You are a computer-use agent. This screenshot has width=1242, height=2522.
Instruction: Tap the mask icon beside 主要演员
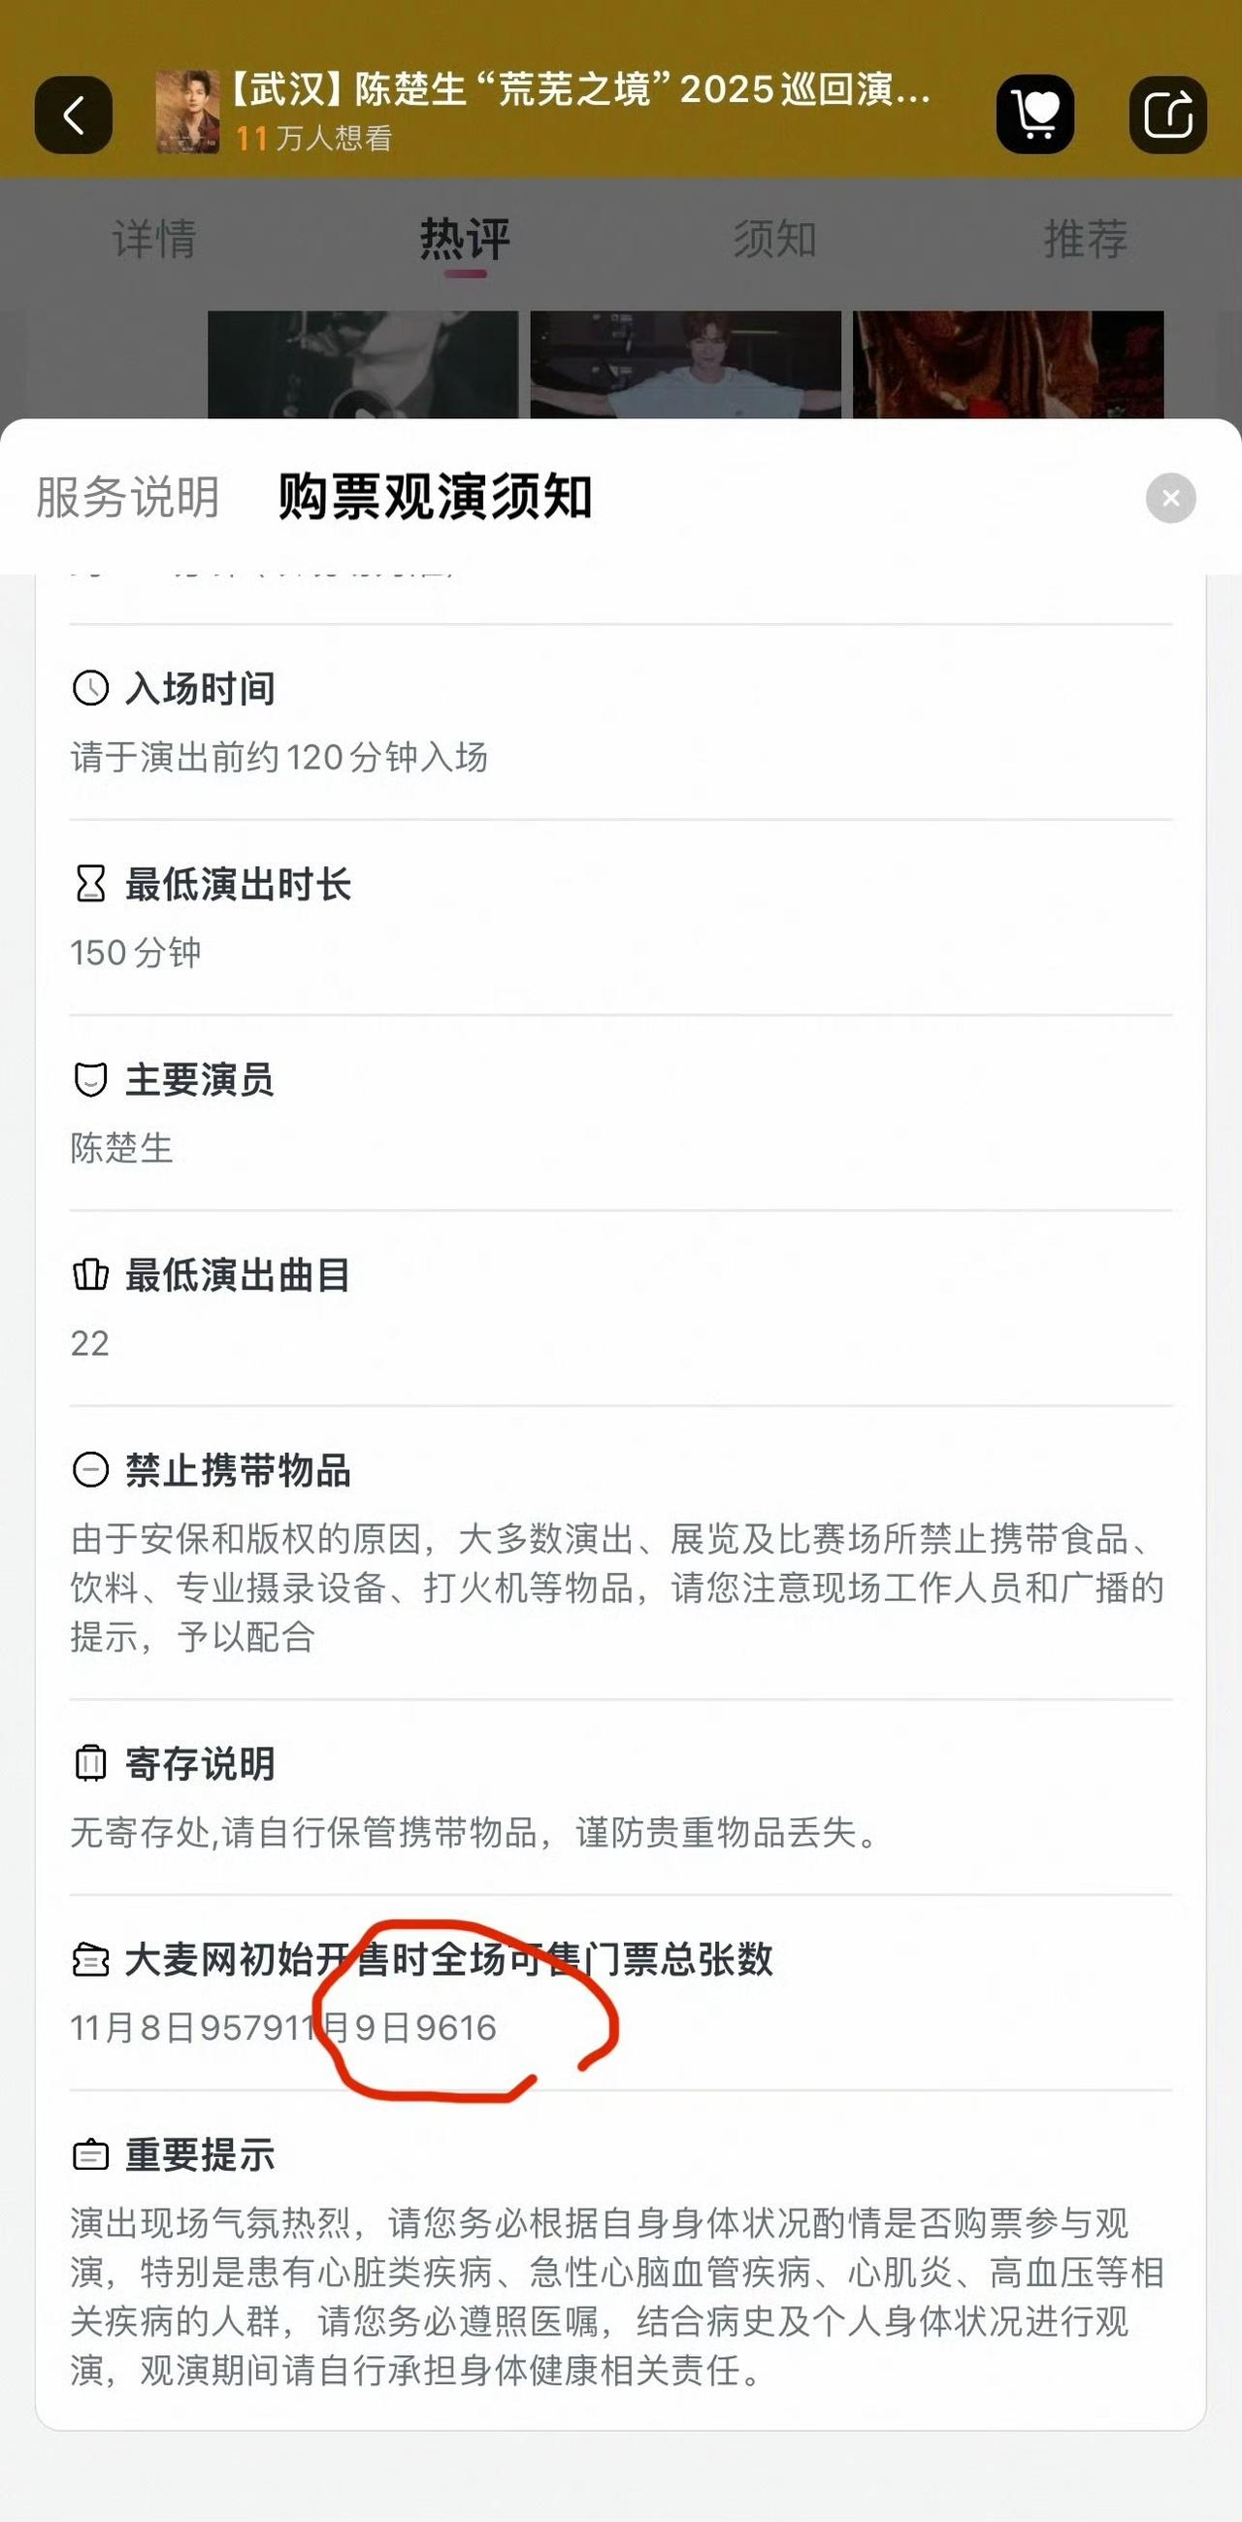pyautogui.click(x=91, y=1080)
